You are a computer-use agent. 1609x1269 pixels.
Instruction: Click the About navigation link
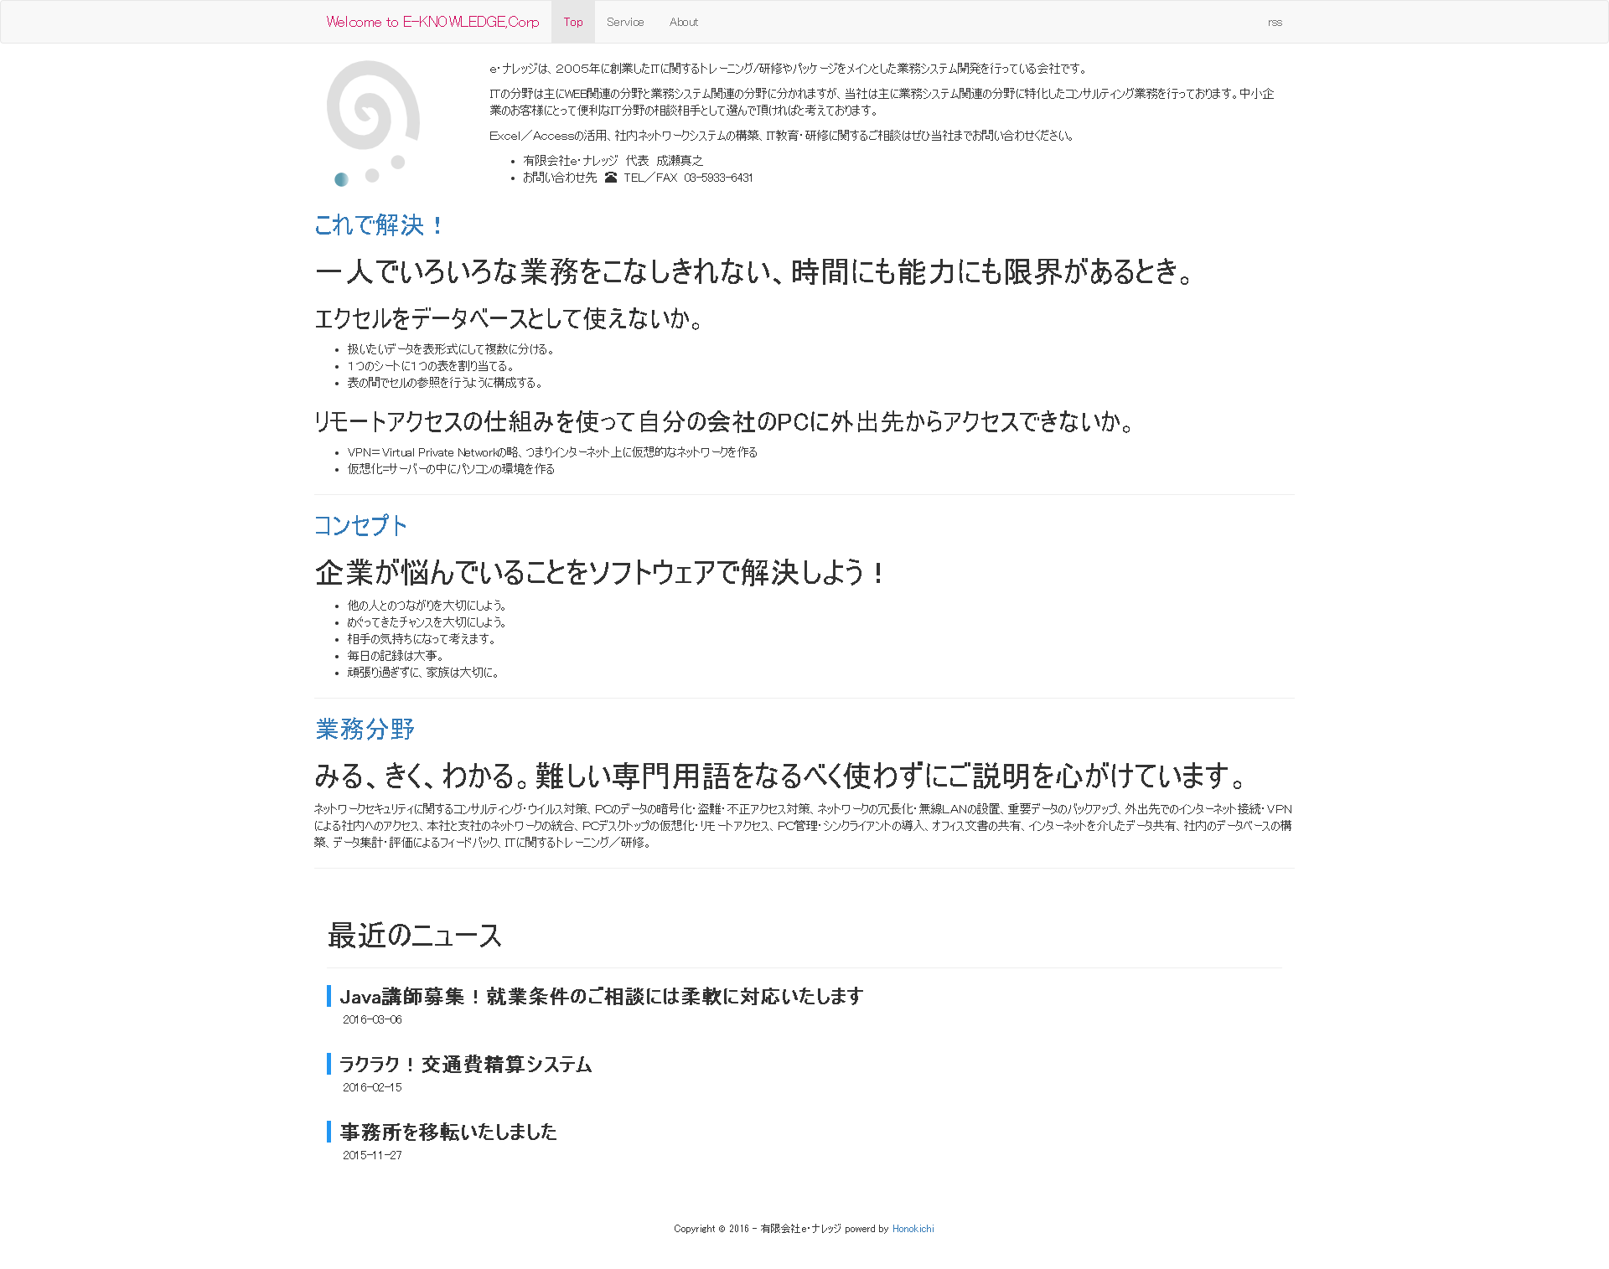[x=683, y=19]
